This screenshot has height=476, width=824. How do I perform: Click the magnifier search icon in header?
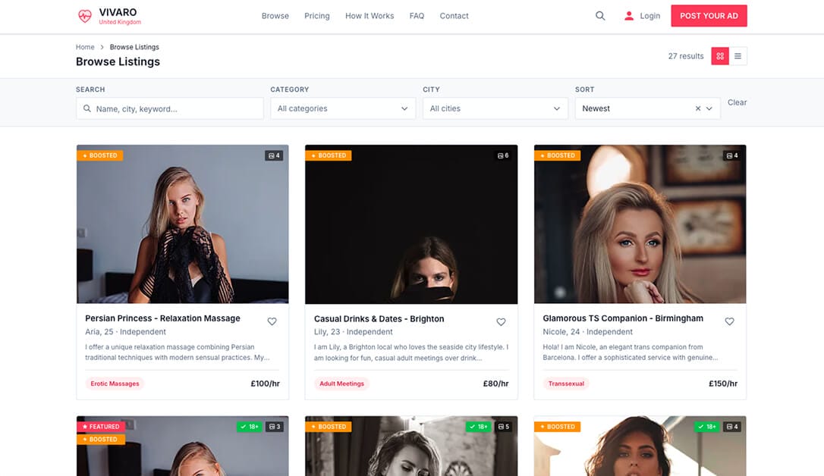pos(600,16)
